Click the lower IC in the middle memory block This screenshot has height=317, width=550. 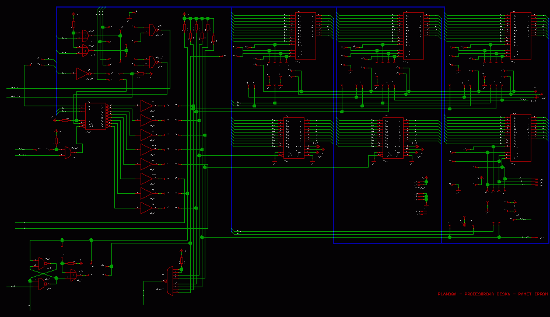pos(393,138)
